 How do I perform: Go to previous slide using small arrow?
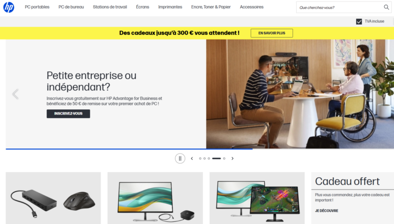point(192,159)
